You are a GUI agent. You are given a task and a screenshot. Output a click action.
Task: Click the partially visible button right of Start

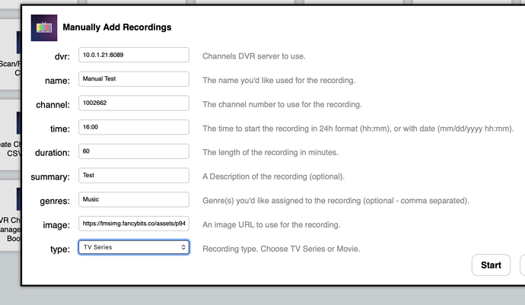click(522, 265)
